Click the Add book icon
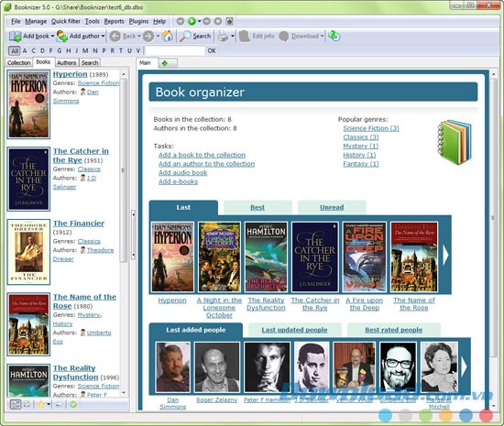The image size is (504, 426). 15,36
